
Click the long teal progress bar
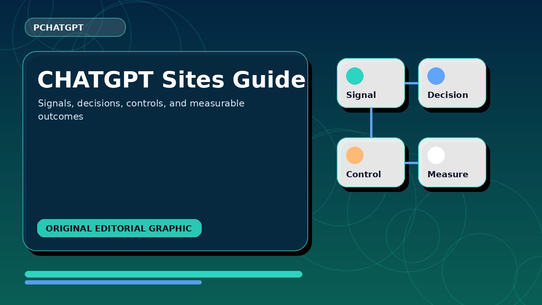click(x=163, y=274)
